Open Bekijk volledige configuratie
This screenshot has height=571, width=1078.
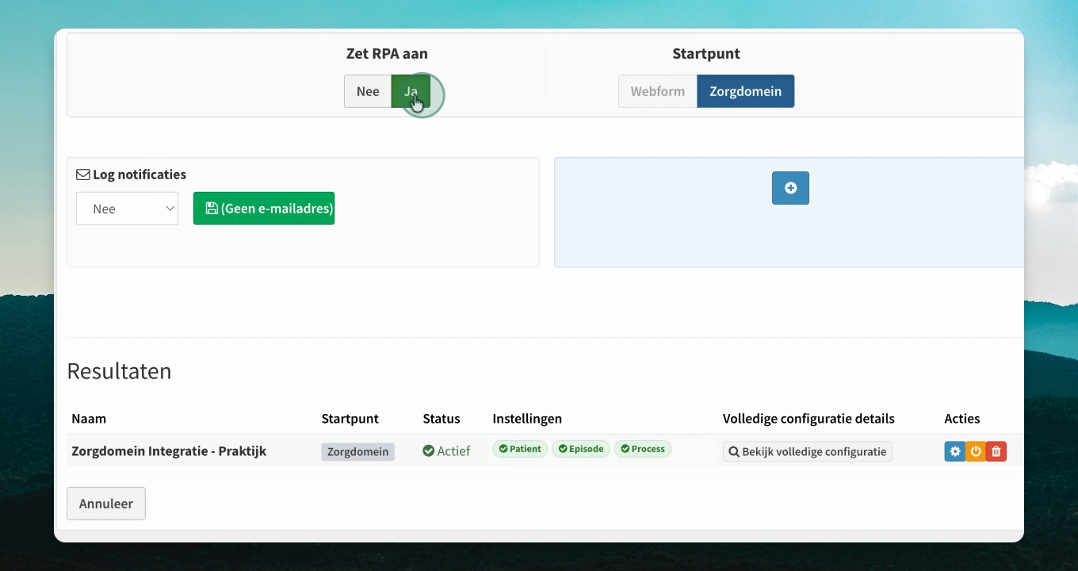coord(808,451)
